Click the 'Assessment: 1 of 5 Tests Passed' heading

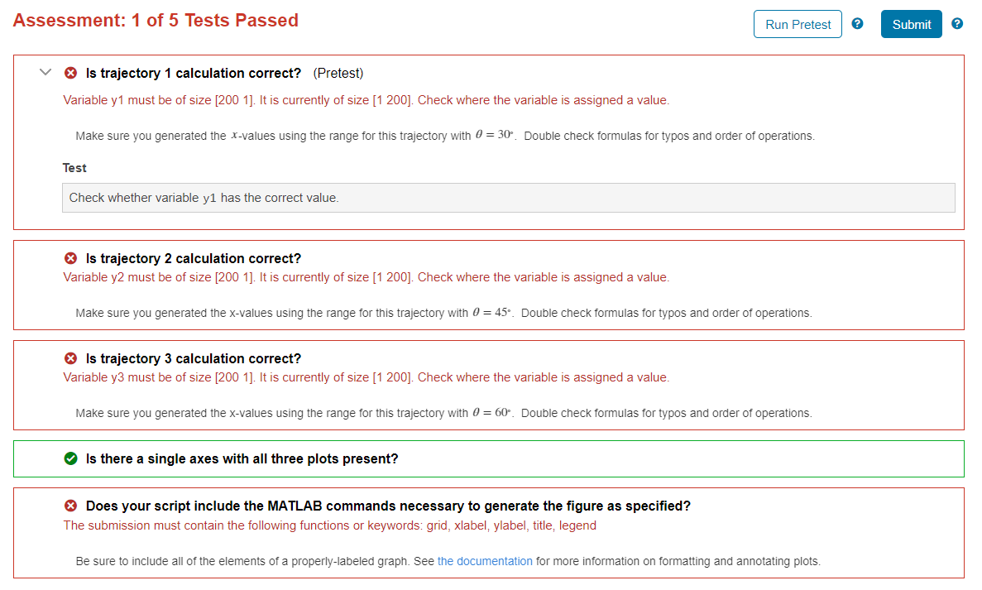click(156, 20)
